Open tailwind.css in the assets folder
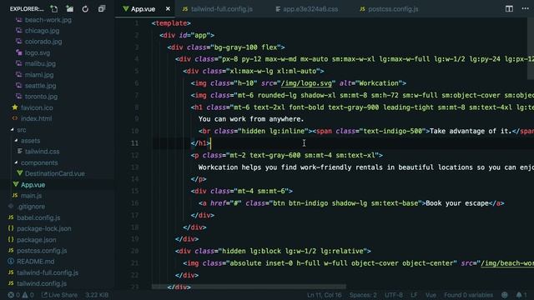534x300 pixels. tap(42, 152)
